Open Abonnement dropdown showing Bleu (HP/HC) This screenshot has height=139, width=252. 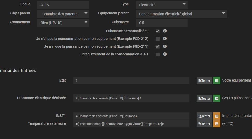tap(63, 23)
